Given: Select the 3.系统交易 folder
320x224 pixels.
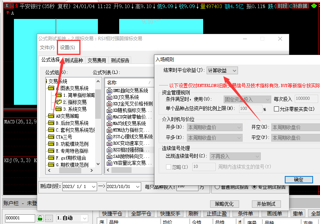Looking at the screenshot, I should (75, 109).
